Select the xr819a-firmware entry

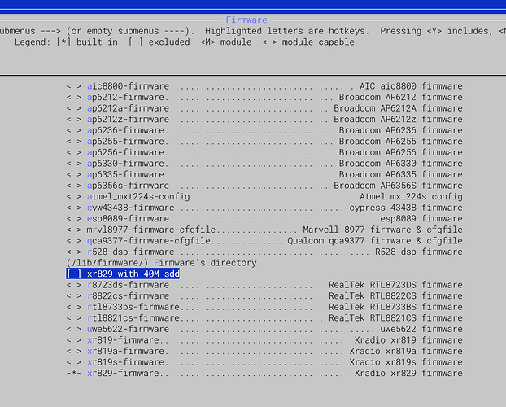point(264,351)
